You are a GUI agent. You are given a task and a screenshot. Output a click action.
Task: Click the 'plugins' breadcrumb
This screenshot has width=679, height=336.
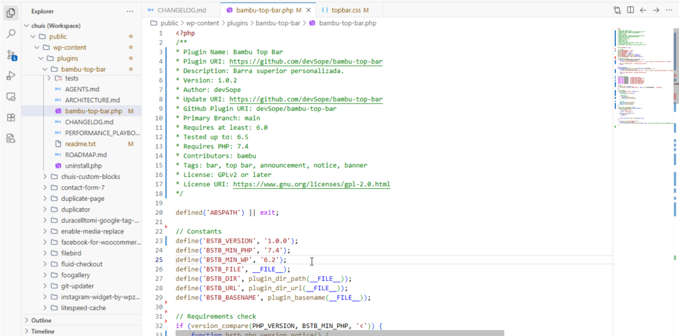pos(238,23)
